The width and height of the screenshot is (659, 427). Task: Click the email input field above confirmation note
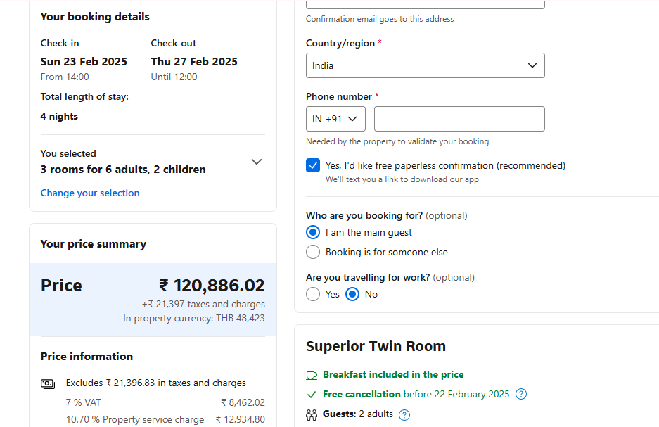[426, 4]
